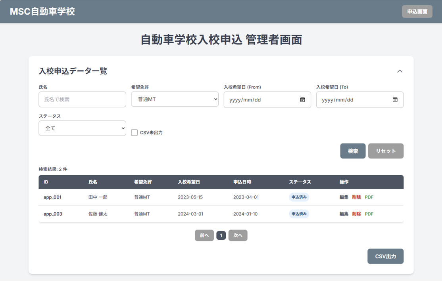The width and height of the screenshot is (442, 281).
Task: Open calendar picker for 入校希望日 (From)
Action: click(302, 100)
